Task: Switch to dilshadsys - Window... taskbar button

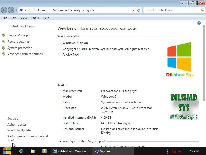Action: coord(71,151)
